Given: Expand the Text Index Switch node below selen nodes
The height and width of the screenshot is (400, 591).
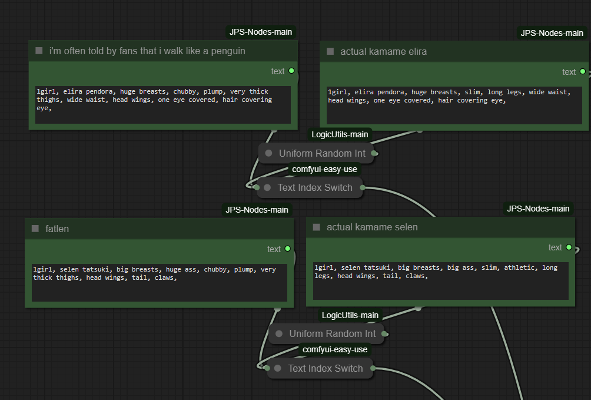Looking at the screenshot, I should click(278, 368).
